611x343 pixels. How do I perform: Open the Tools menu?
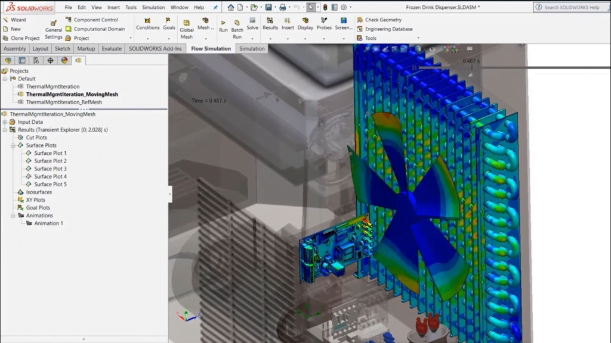pyautogui.click(x=131, y=8)
